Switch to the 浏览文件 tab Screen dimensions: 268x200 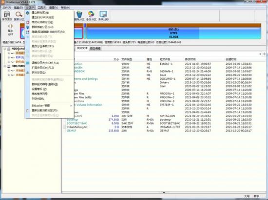(x=82, y=48)
